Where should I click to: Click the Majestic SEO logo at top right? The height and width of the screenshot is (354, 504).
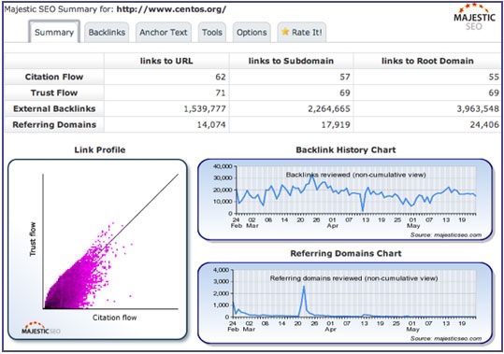pyautogui.click(x=474, y=17)
